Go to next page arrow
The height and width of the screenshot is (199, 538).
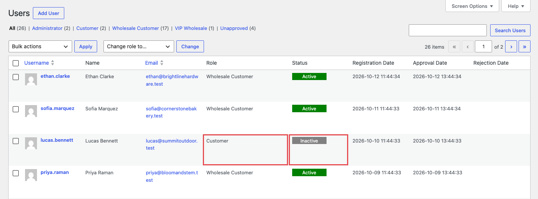tap(511, 47)
